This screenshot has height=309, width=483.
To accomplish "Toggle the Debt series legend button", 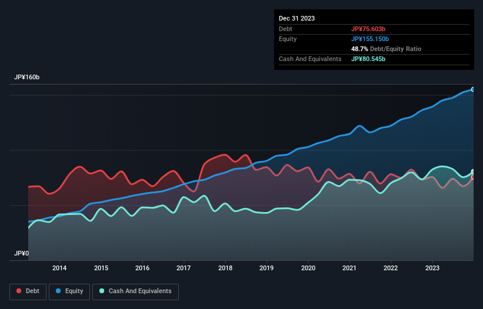I will [x=28, y=291].
